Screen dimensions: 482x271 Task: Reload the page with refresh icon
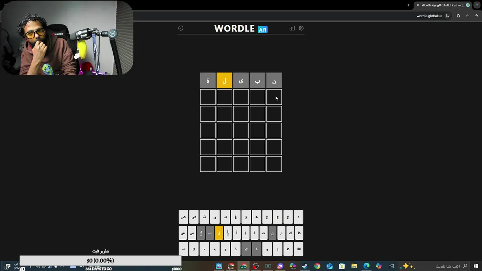click(458, 16)
